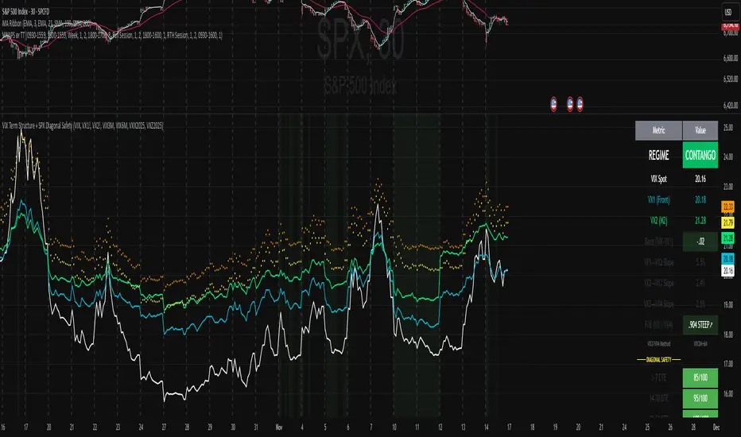Click the VX2 (M2) row label

[x=658, y=221]
